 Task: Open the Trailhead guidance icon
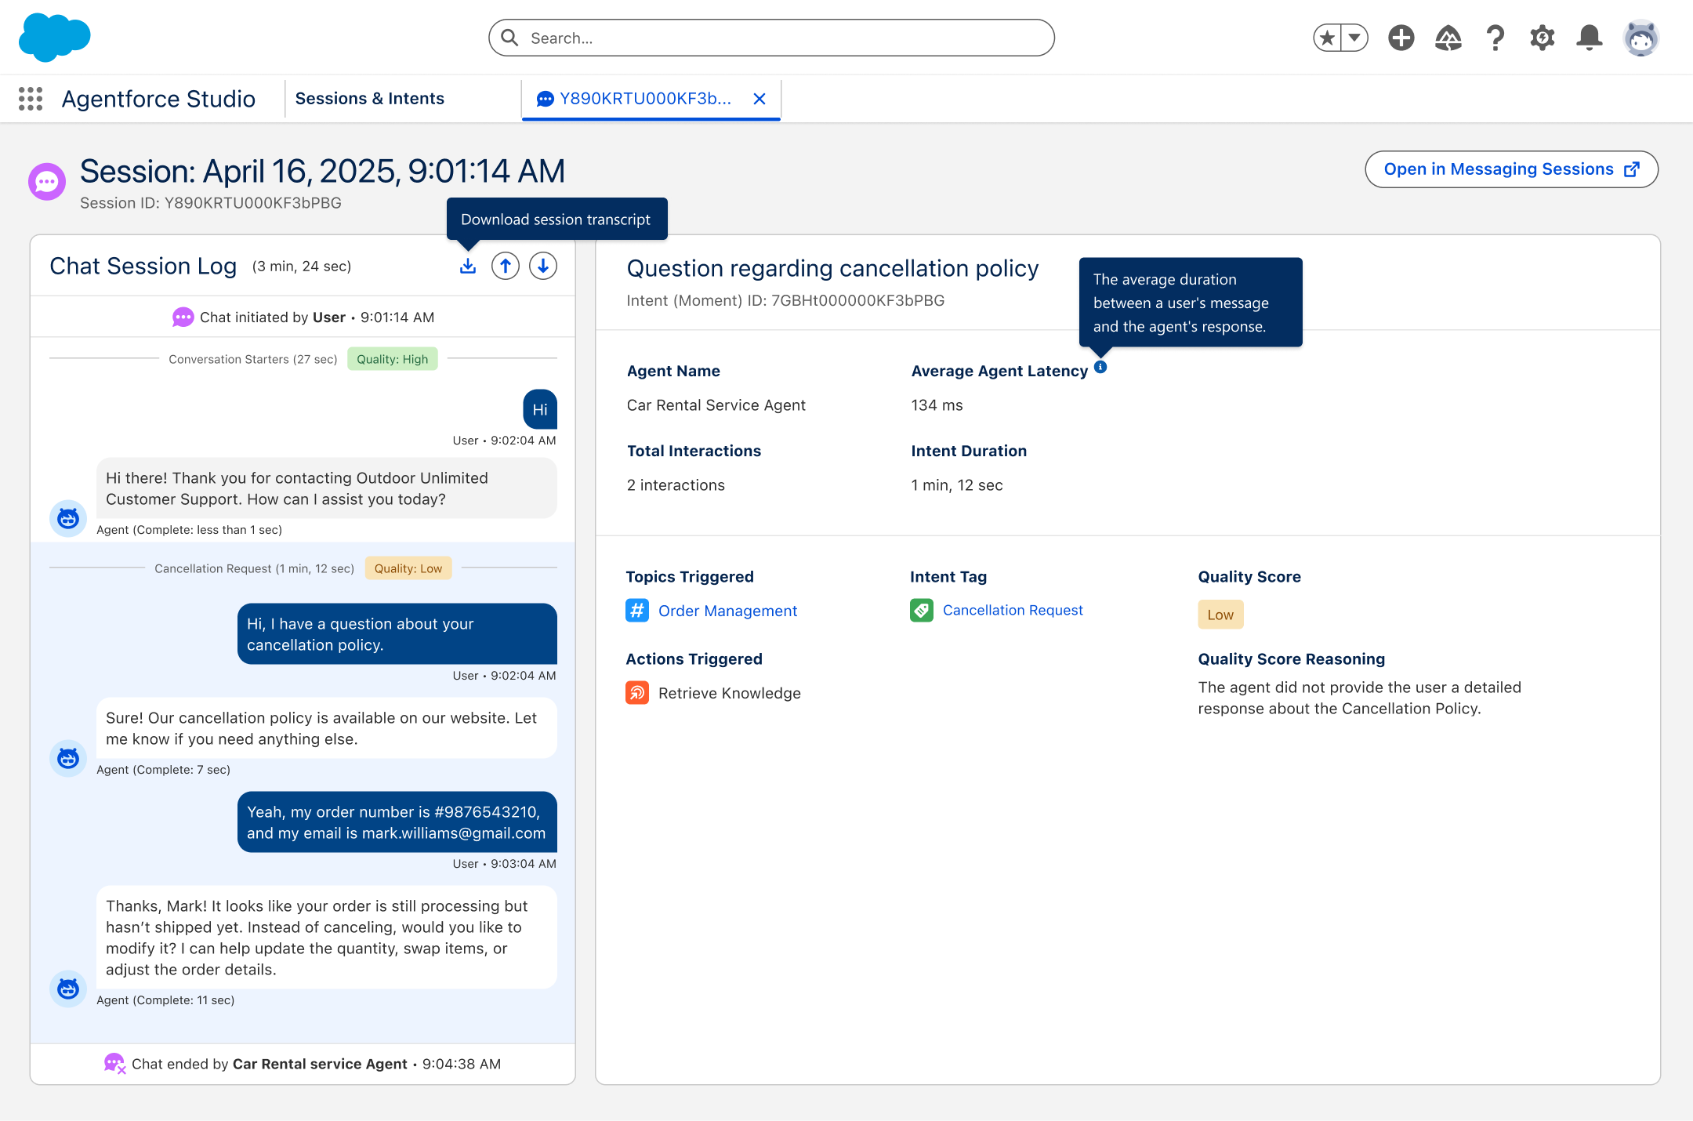[x=1448, y=38]
